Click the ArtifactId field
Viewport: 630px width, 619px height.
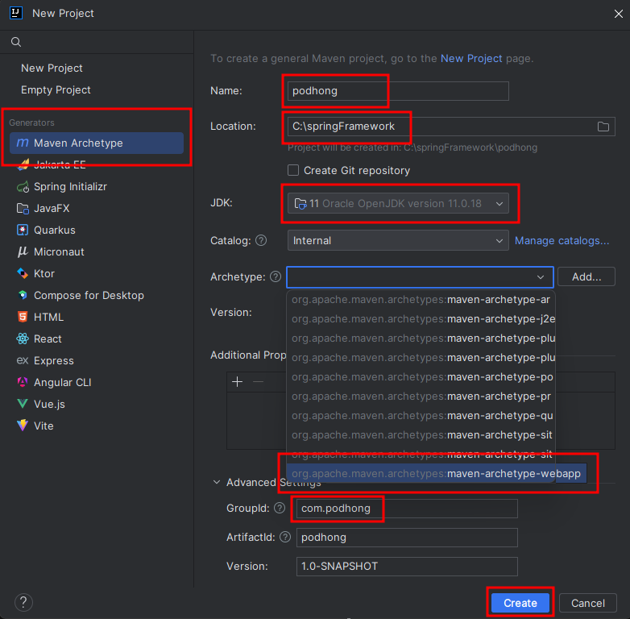407,538
